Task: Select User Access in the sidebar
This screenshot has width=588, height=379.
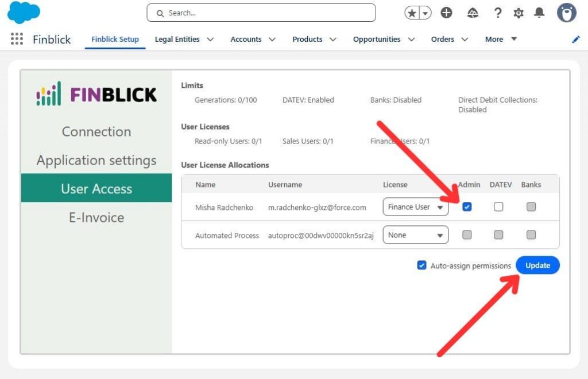Action: pyautogui.click(x=96, y=188)
